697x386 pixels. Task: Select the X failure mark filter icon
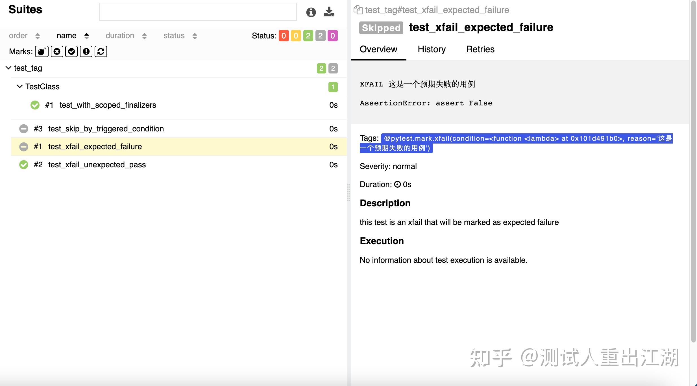pyautogui.click(x=57, y=51)
